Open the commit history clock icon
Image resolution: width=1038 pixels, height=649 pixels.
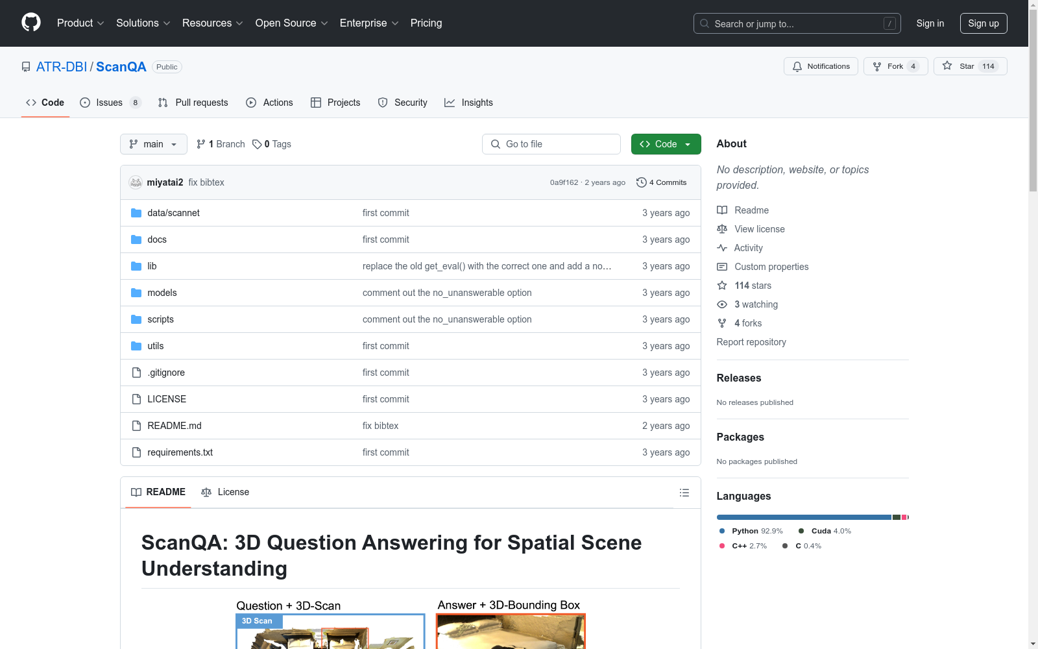tap(641, 182)
